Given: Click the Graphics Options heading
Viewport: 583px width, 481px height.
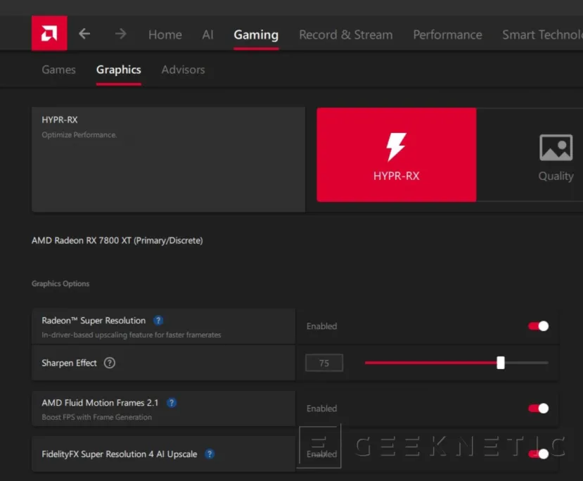Looking at the screenshot, I should tap(60, 283).
